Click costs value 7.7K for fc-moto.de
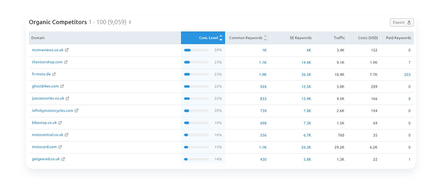Viewport: 442px width, 184px height. 373,74
